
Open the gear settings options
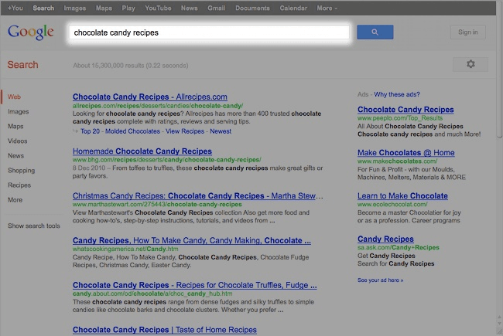tap(470, 64)
